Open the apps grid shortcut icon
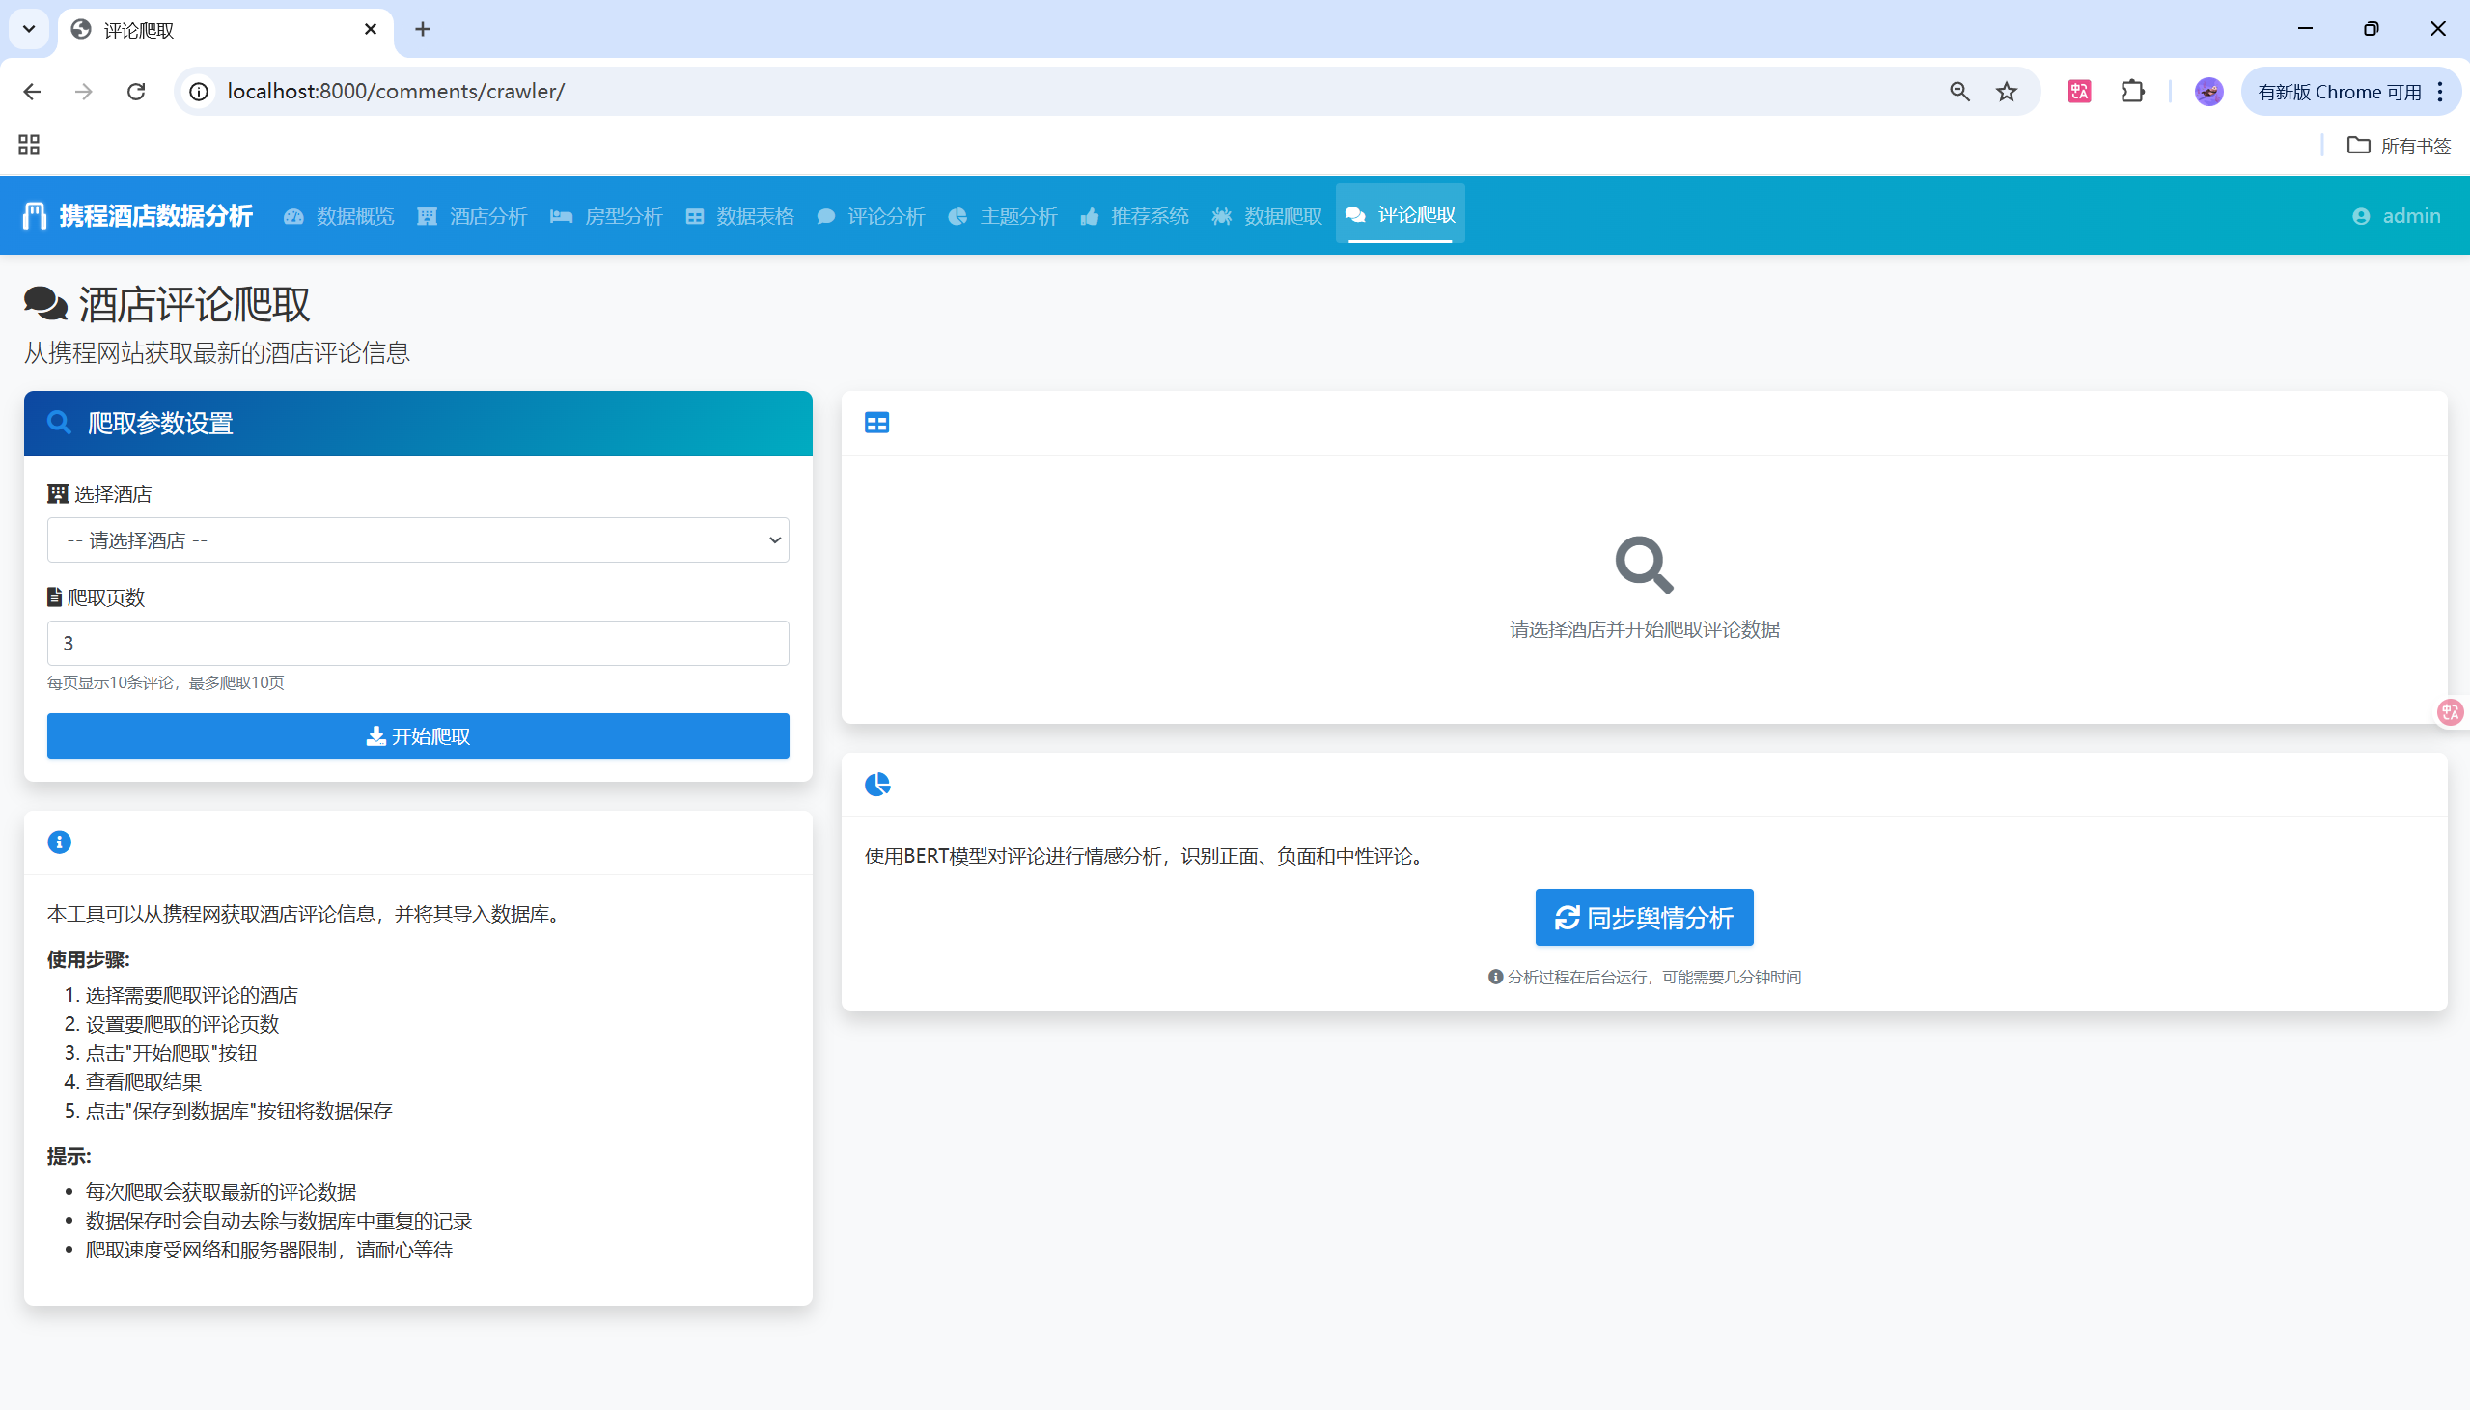 (29, 146)
